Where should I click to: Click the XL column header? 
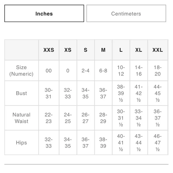coord(139,50)
